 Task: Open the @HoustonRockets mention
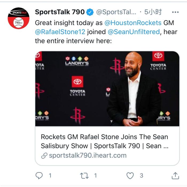[x=133, y=23]
